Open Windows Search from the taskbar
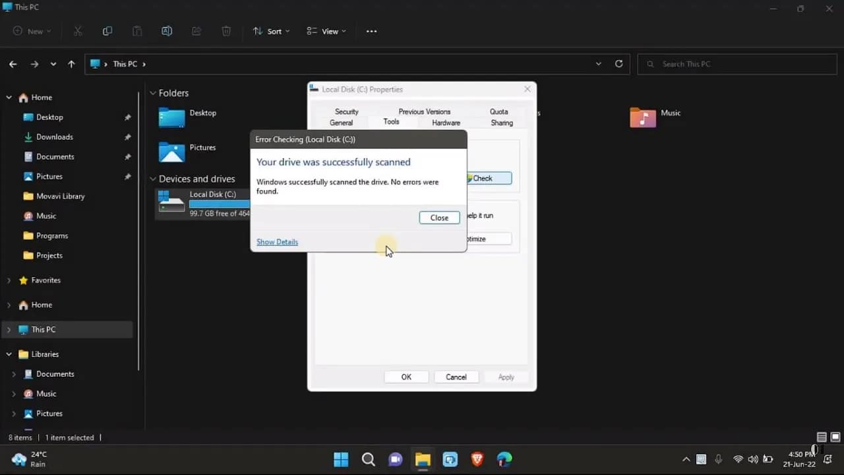 [368, 459]
